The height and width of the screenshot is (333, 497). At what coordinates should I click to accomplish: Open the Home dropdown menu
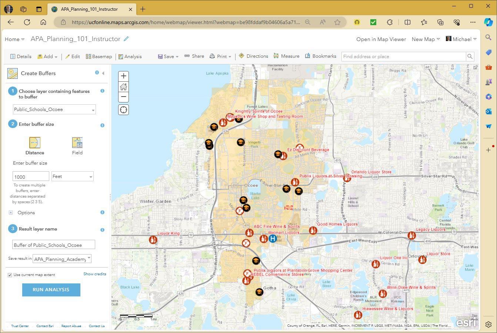tap(14, 39)
